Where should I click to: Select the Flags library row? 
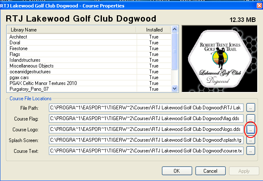tap(89, 54)
